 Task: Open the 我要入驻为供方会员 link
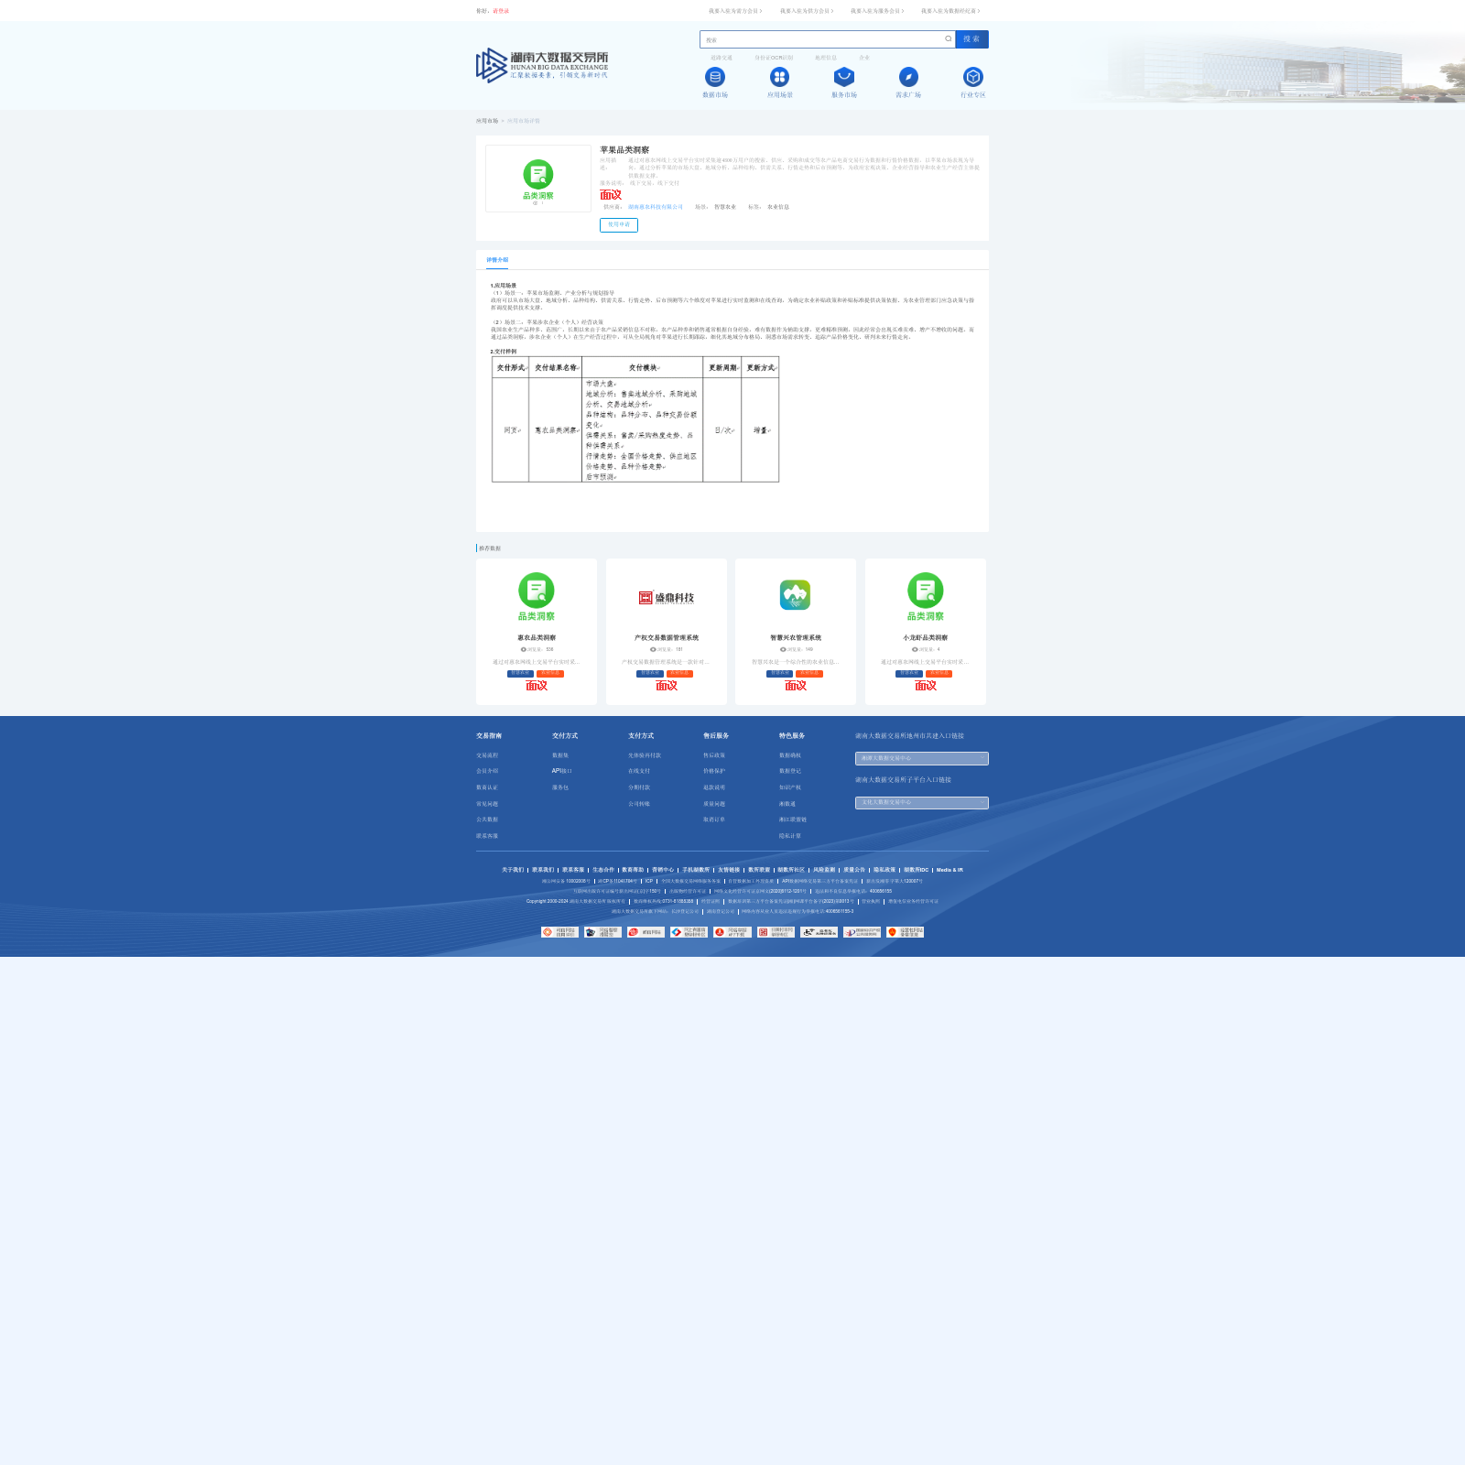(807, 11)
